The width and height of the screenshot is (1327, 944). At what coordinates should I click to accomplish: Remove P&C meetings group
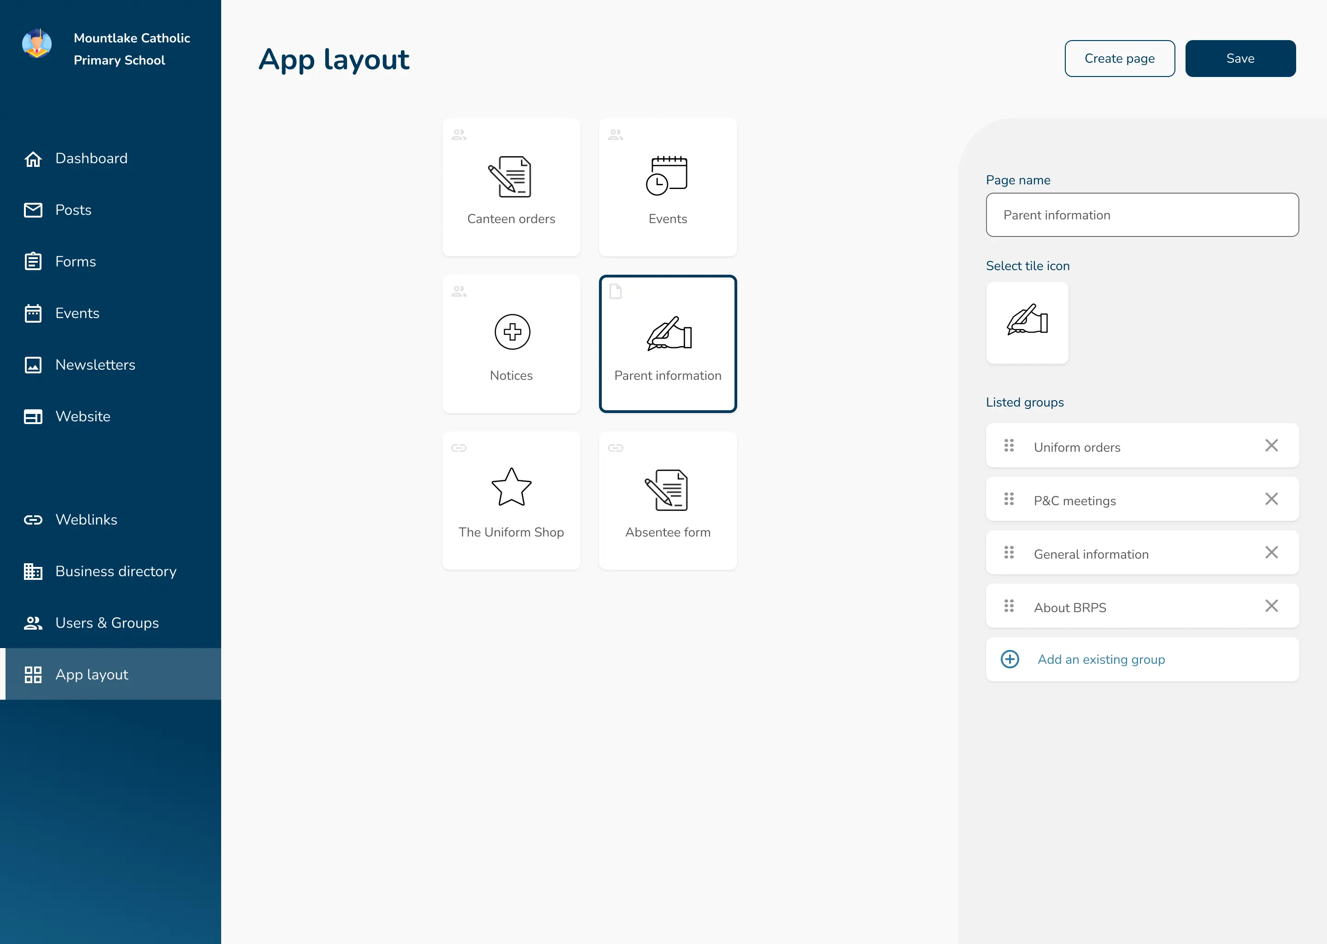pos(1271,499)
